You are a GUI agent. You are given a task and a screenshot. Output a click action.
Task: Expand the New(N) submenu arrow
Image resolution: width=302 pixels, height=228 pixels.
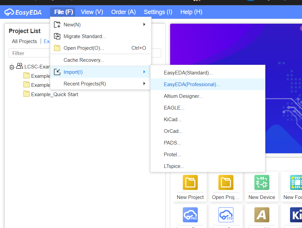144,24
